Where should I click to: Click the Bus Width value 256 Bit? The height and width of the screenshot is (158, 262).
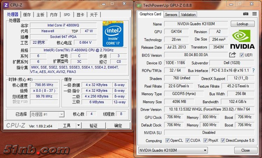pyautogui.click(x=241, y=94)
